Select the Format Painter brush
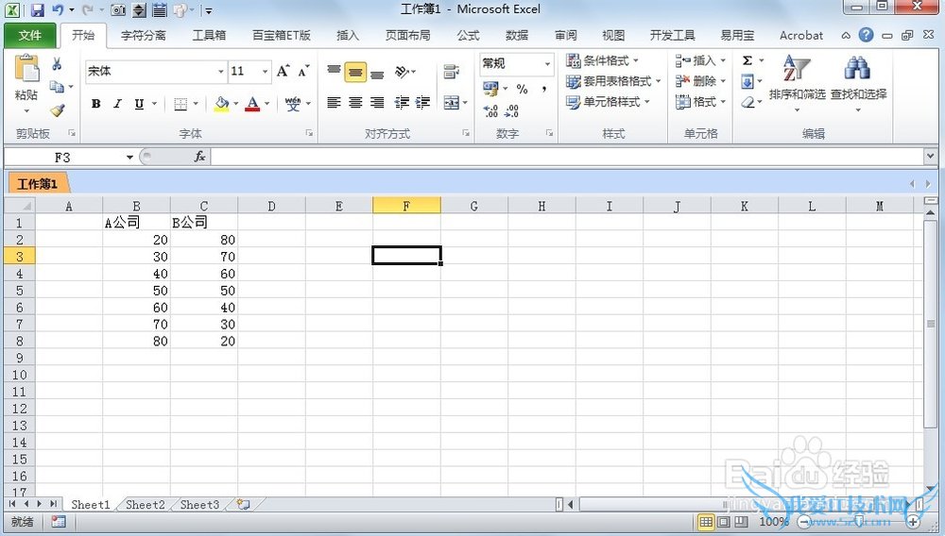Viewport: 945px width, 536px height. click(58, 109)
